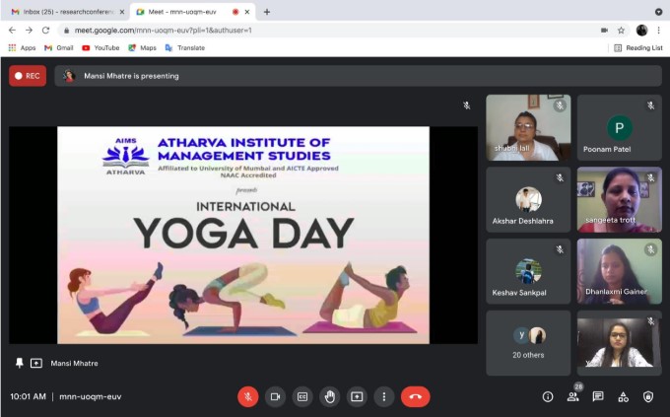Click the Mansi Mhatre is presenting banner

(x=358, y=76)
